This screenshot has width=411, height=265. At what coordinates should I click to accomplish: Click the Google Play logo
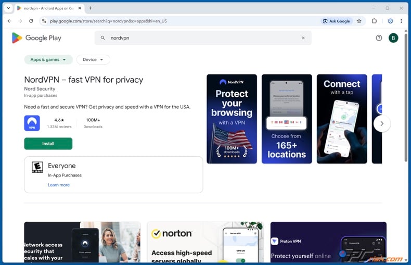[x=36, y=38]
